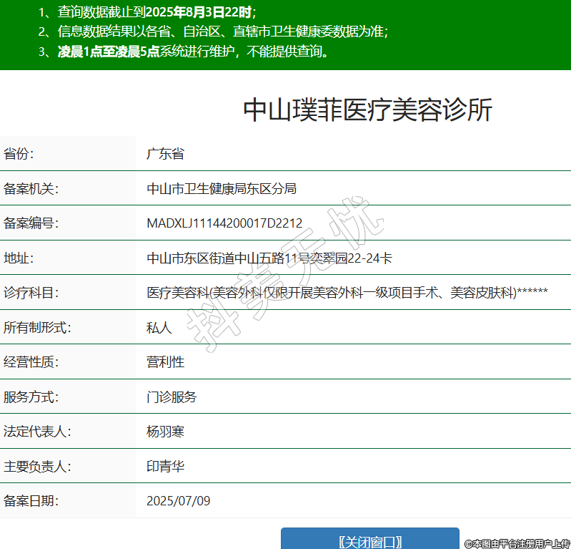Click the legal representative name 杨羽寒
Image resolution: width=571 pixels, height=549 pixels.
[165, 432]
